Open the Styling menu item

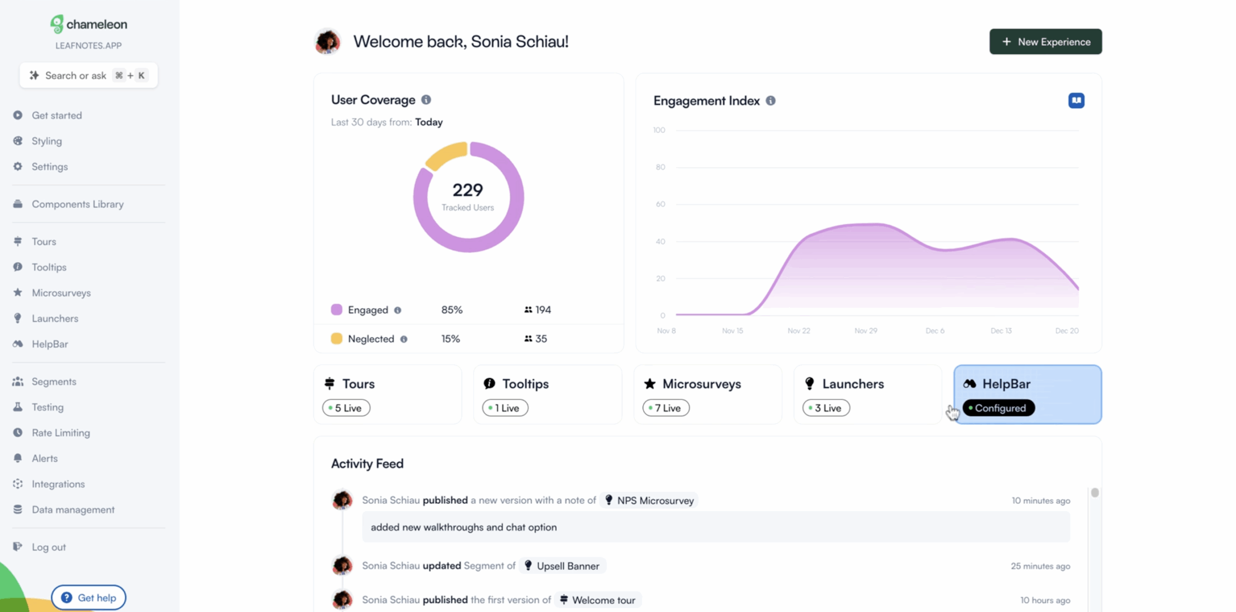(x=47, y=141)
